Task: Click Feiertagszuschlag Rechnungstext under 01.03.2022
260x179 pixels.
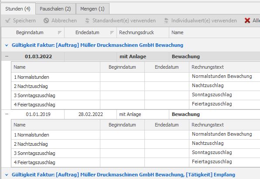Action: [212, 104]
